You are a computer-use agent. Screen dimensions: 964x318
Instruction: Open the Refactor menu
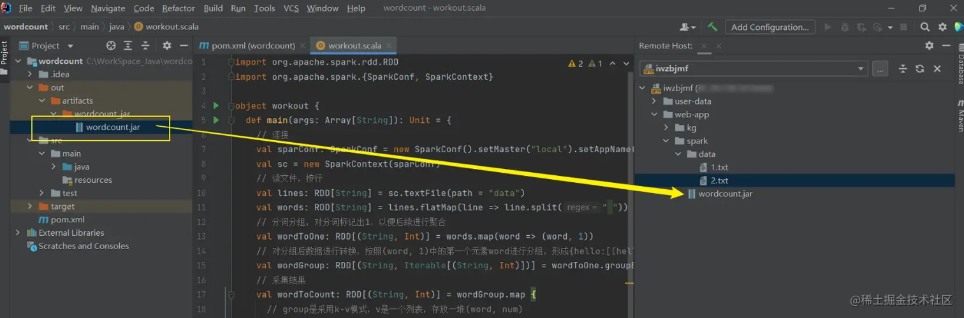pyautogui.click(x=179, y=8)
